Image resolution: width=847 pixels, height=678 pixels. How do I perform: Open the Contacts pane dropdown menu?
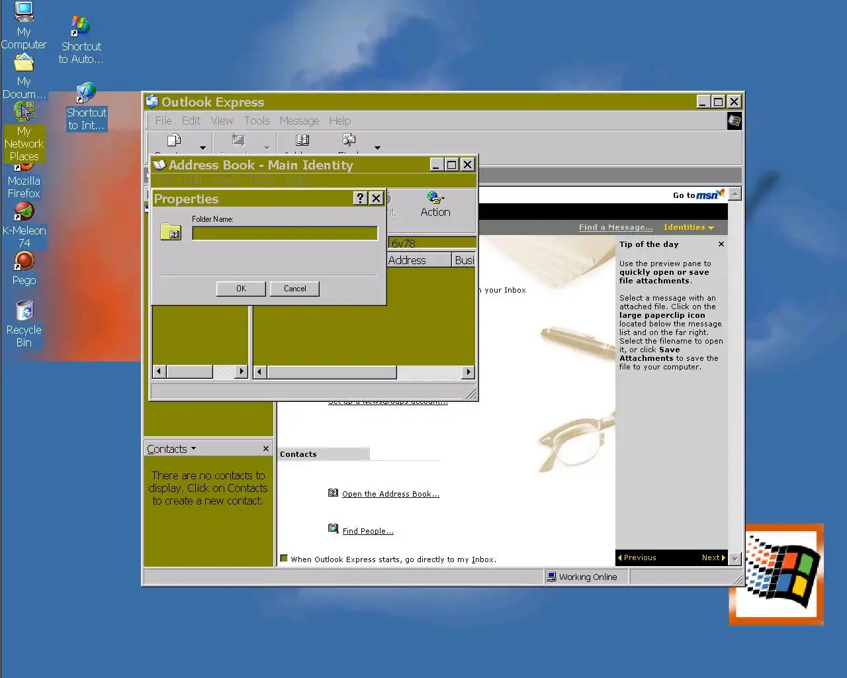point(193,448)
